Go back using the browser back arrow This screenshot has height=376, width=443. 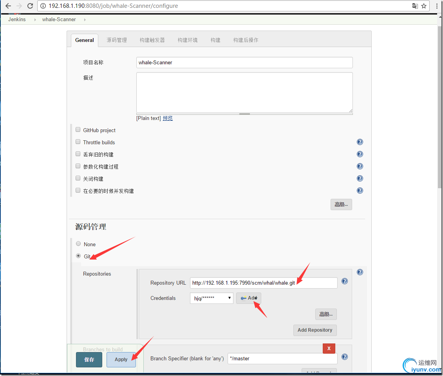pyautogui.click(x=8, y=6)
